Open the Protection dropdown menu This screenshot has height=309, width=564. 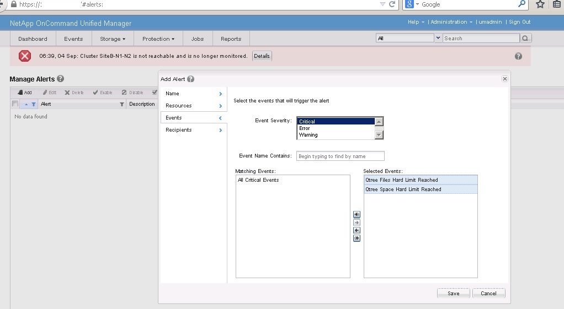tap(158, 39)
